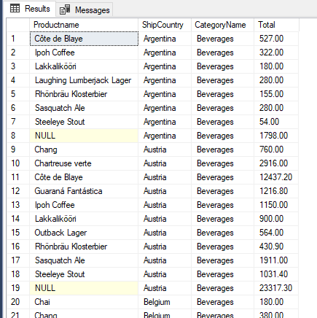Click the NULL Productname cell for Austria
Image resolution: width=317 pixels, height=318 pixels.
click(84, 288)
